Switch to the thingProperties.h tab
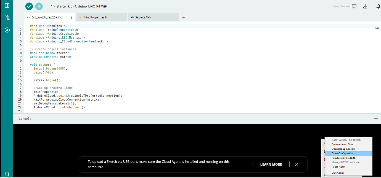Image resolution: width=381 pixels, height=178 pixels. [95, 17]
